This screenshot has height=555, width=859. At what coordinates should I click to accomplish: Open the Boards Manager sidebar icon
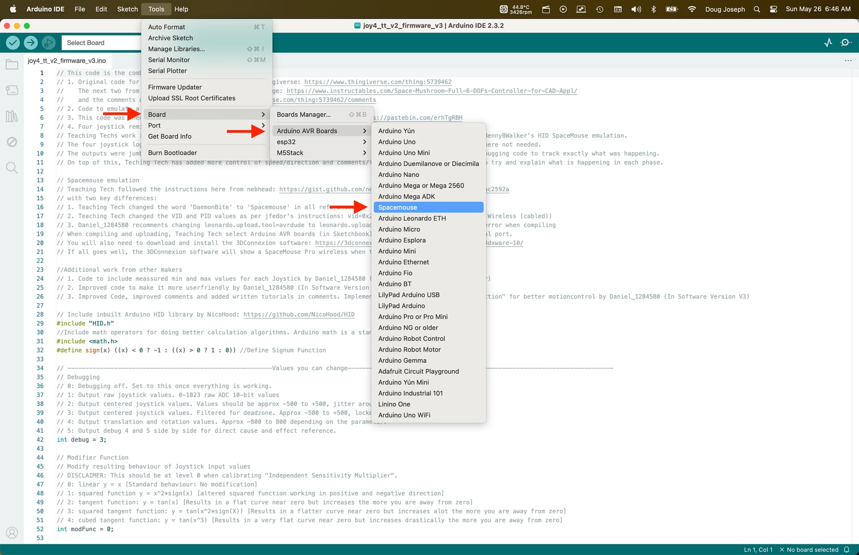click(x=12, y=90)
